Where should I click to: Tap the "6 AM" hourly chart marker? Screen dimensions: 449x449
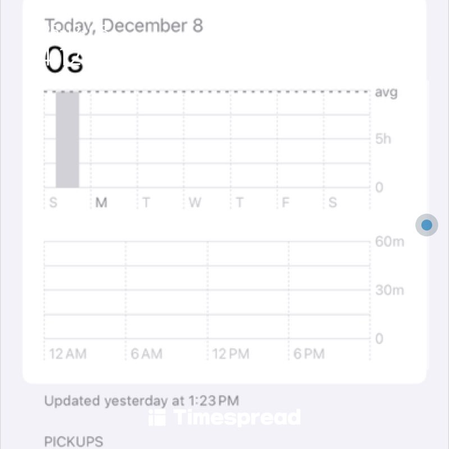coord(146,354)
